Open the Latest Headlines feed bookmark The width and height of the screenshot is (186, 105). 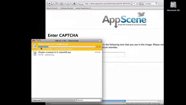pos(83,8)
